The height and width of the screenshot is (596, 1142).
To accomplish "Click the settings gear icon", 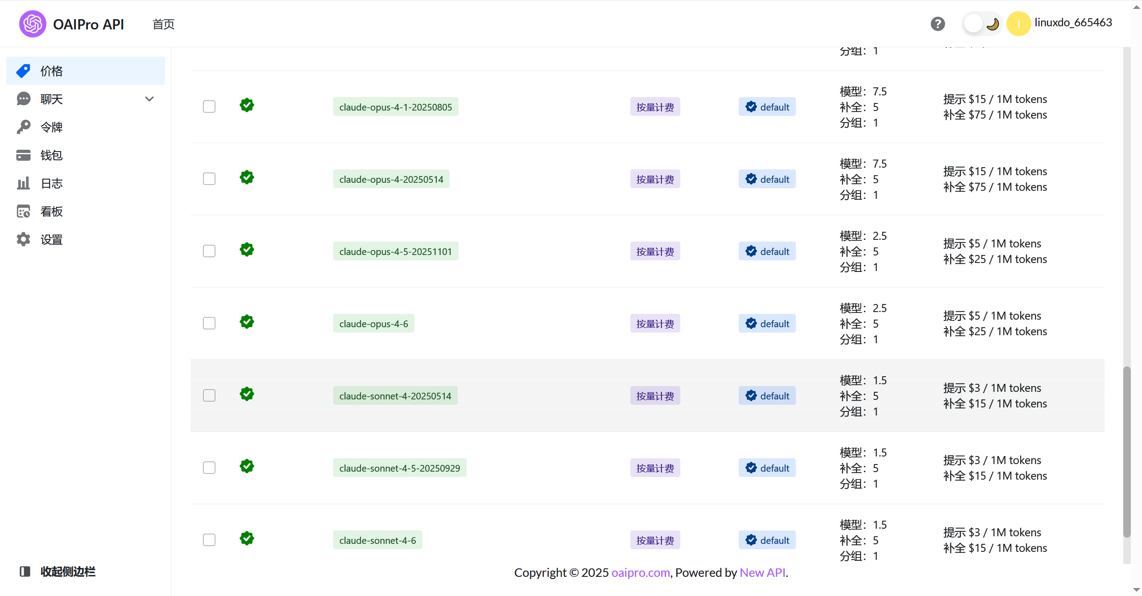I will click(x=24, y=239).
